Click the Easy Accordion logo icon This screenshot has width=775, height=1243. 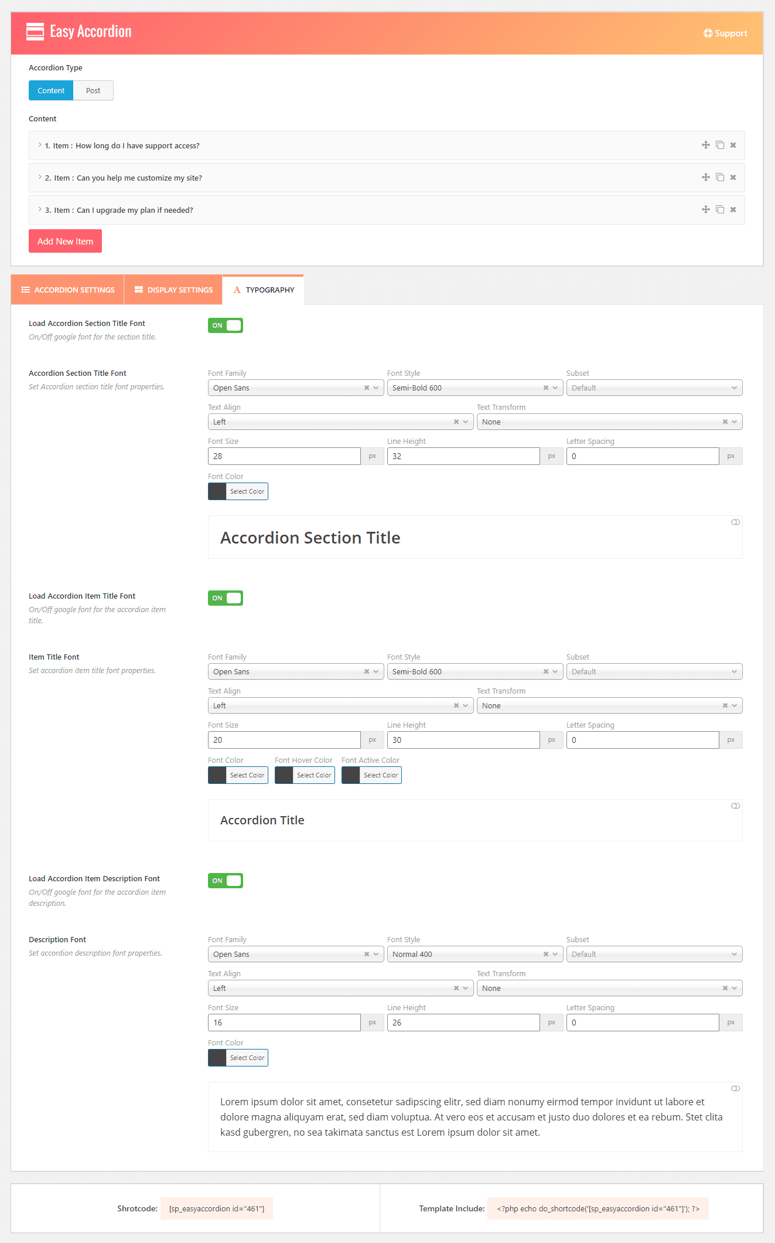click(x=35, y=31)
